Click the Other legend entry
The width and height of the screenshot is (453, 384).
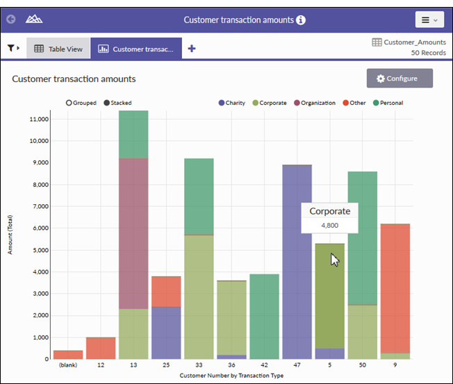[x=354, y=103]
